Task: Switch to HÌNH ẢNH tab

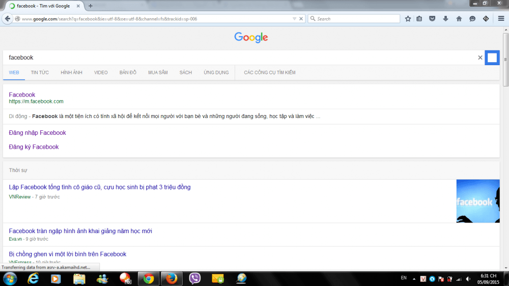Action: 71,72
